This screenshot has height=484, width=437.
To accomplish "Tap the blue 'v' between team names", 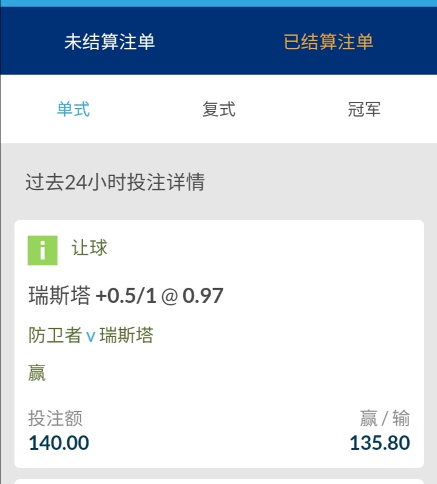I will tap(90, 336).
